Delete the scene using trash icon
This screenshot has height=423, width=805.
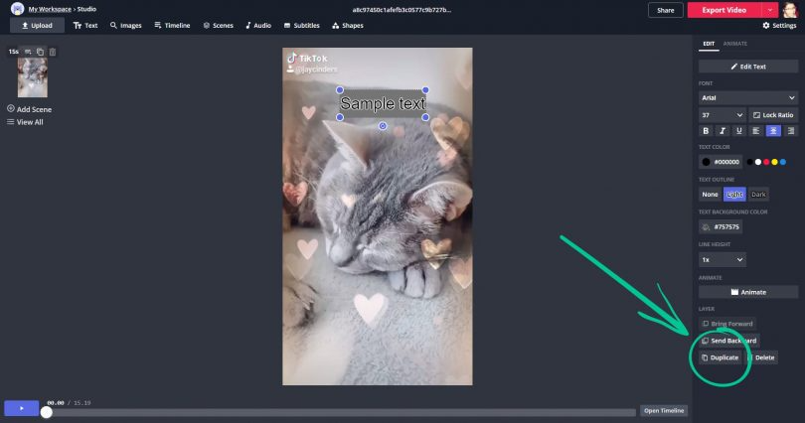[x=53, y=52]
